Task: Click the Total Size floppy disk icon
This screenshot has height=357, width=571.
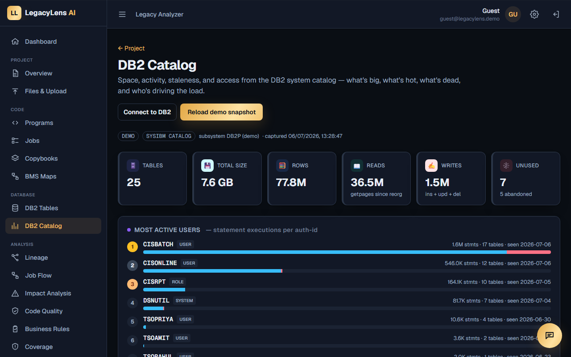Action: click(207, 166)
